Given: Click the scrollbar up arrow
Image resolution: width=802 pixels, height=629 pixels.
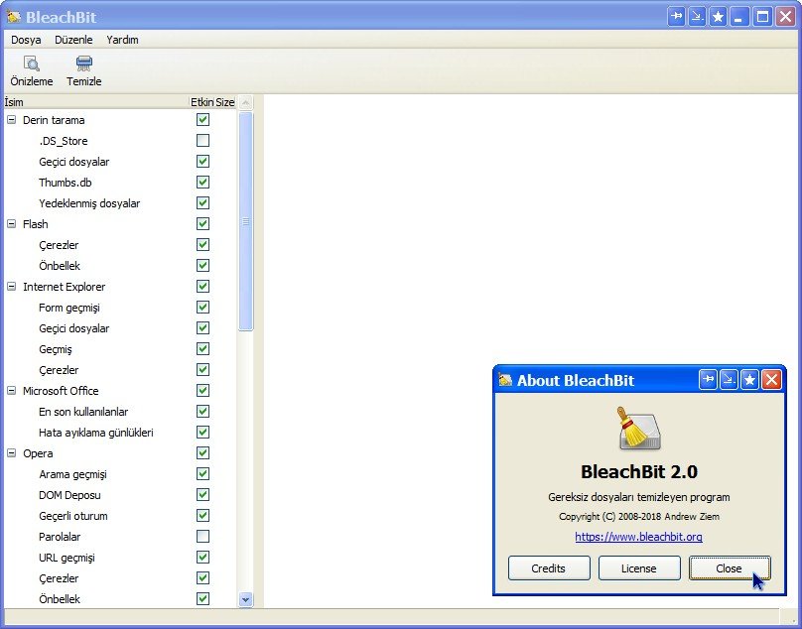Looking at the screenshot, I should pyautogui.click(x=245, y=103).
